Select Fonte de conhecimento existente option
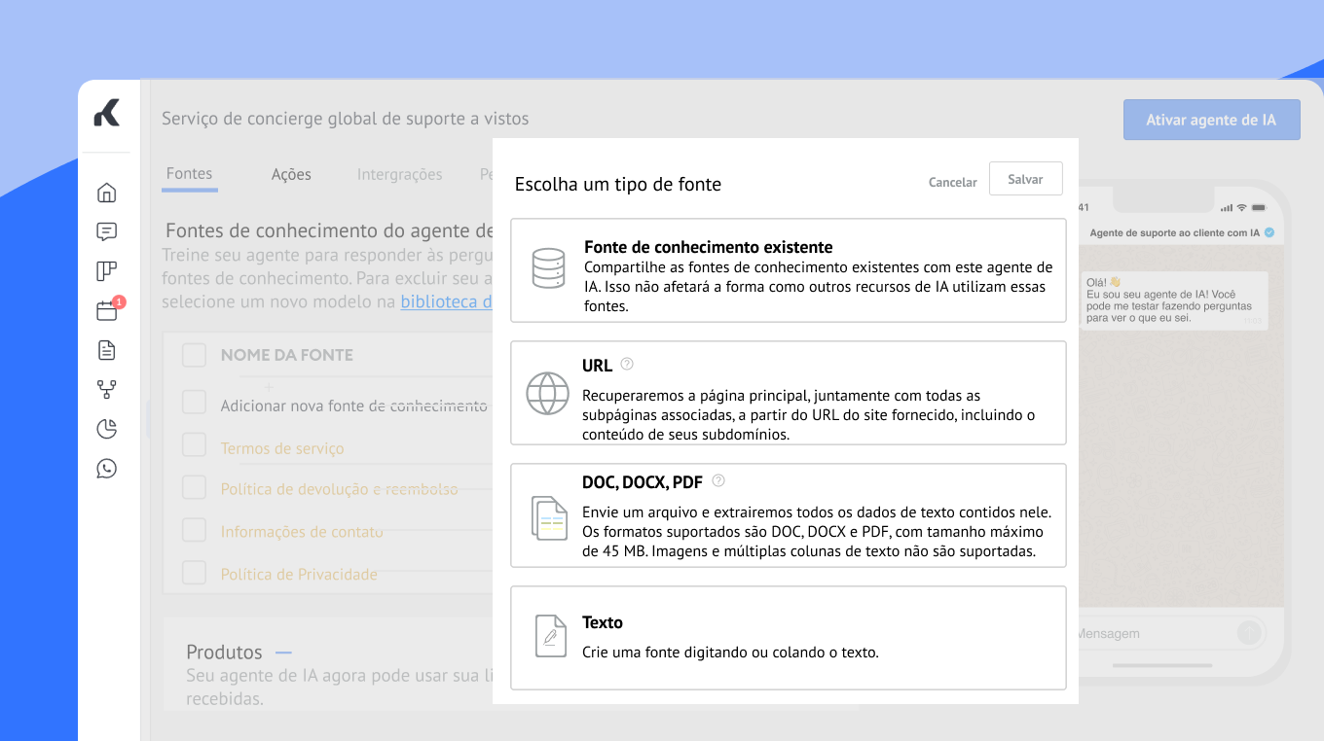 788,270
